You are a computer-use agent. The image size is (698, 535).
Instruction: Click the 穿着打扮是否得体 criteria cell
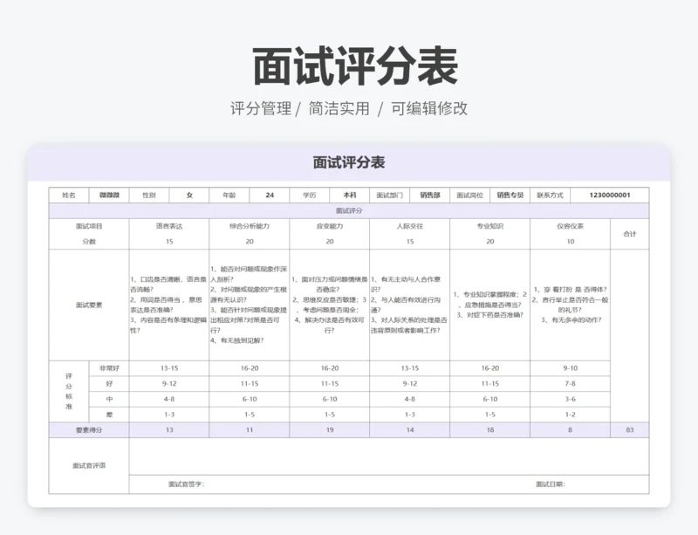click(x=571, y=305)
